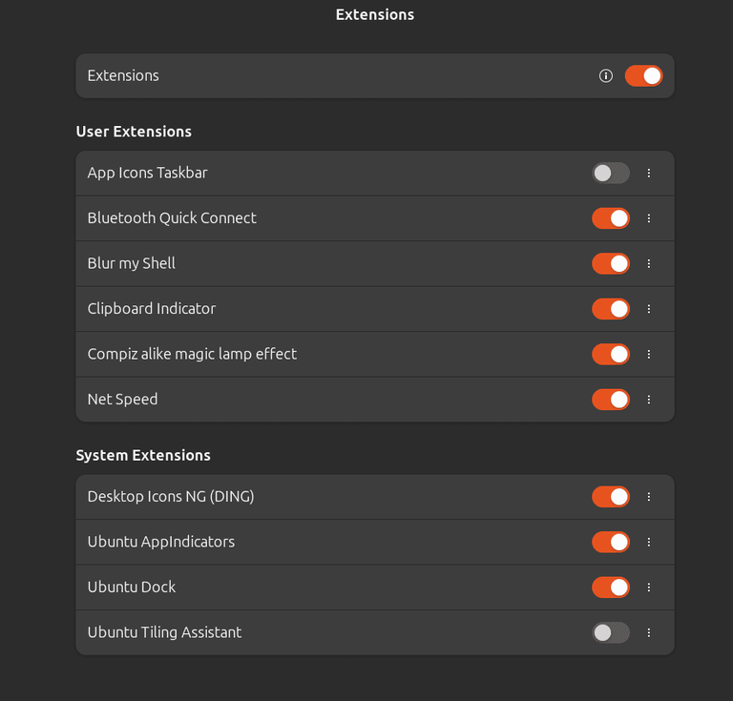This screenshot has height=701, width=733.
Task: Open three-dot menu for Blur my Shell
Action: 649,263
